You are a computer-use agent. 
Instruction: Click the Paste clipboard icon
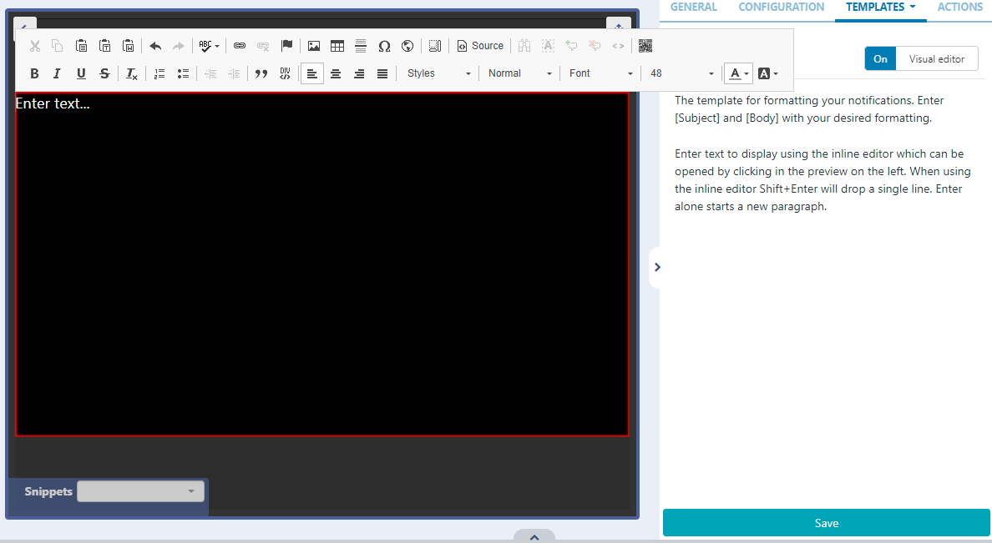[81, 46]
